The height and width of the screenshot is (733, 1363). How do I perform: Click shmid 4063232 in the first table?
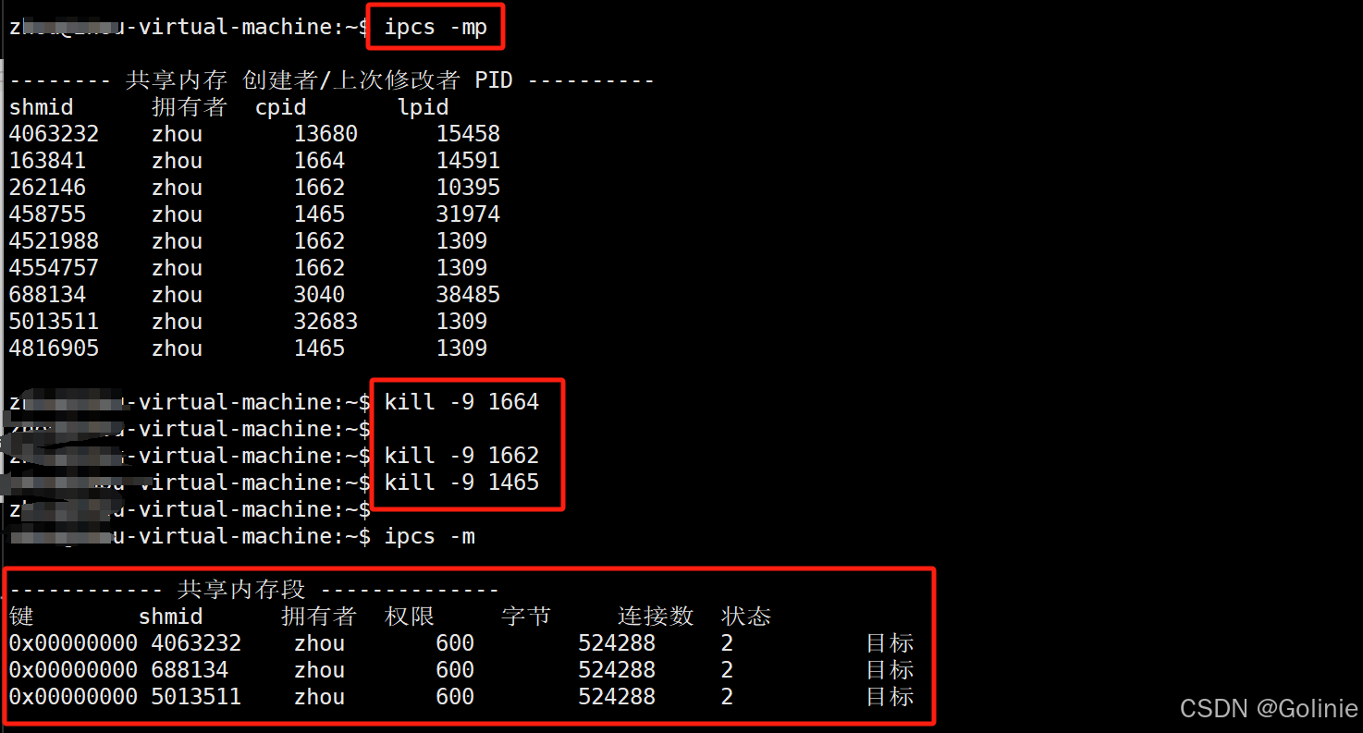[x=54, y=134]
